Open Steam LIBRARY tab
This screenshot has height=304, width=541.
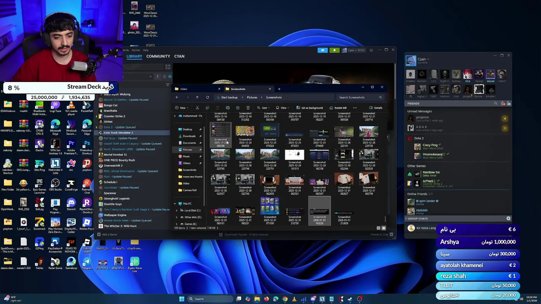tap(134, 56)
